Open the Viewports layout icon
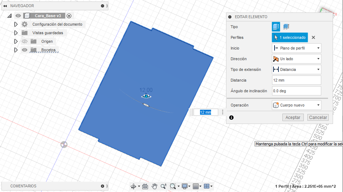Screen dimensions: 343x192 click(x=206, y=186)
